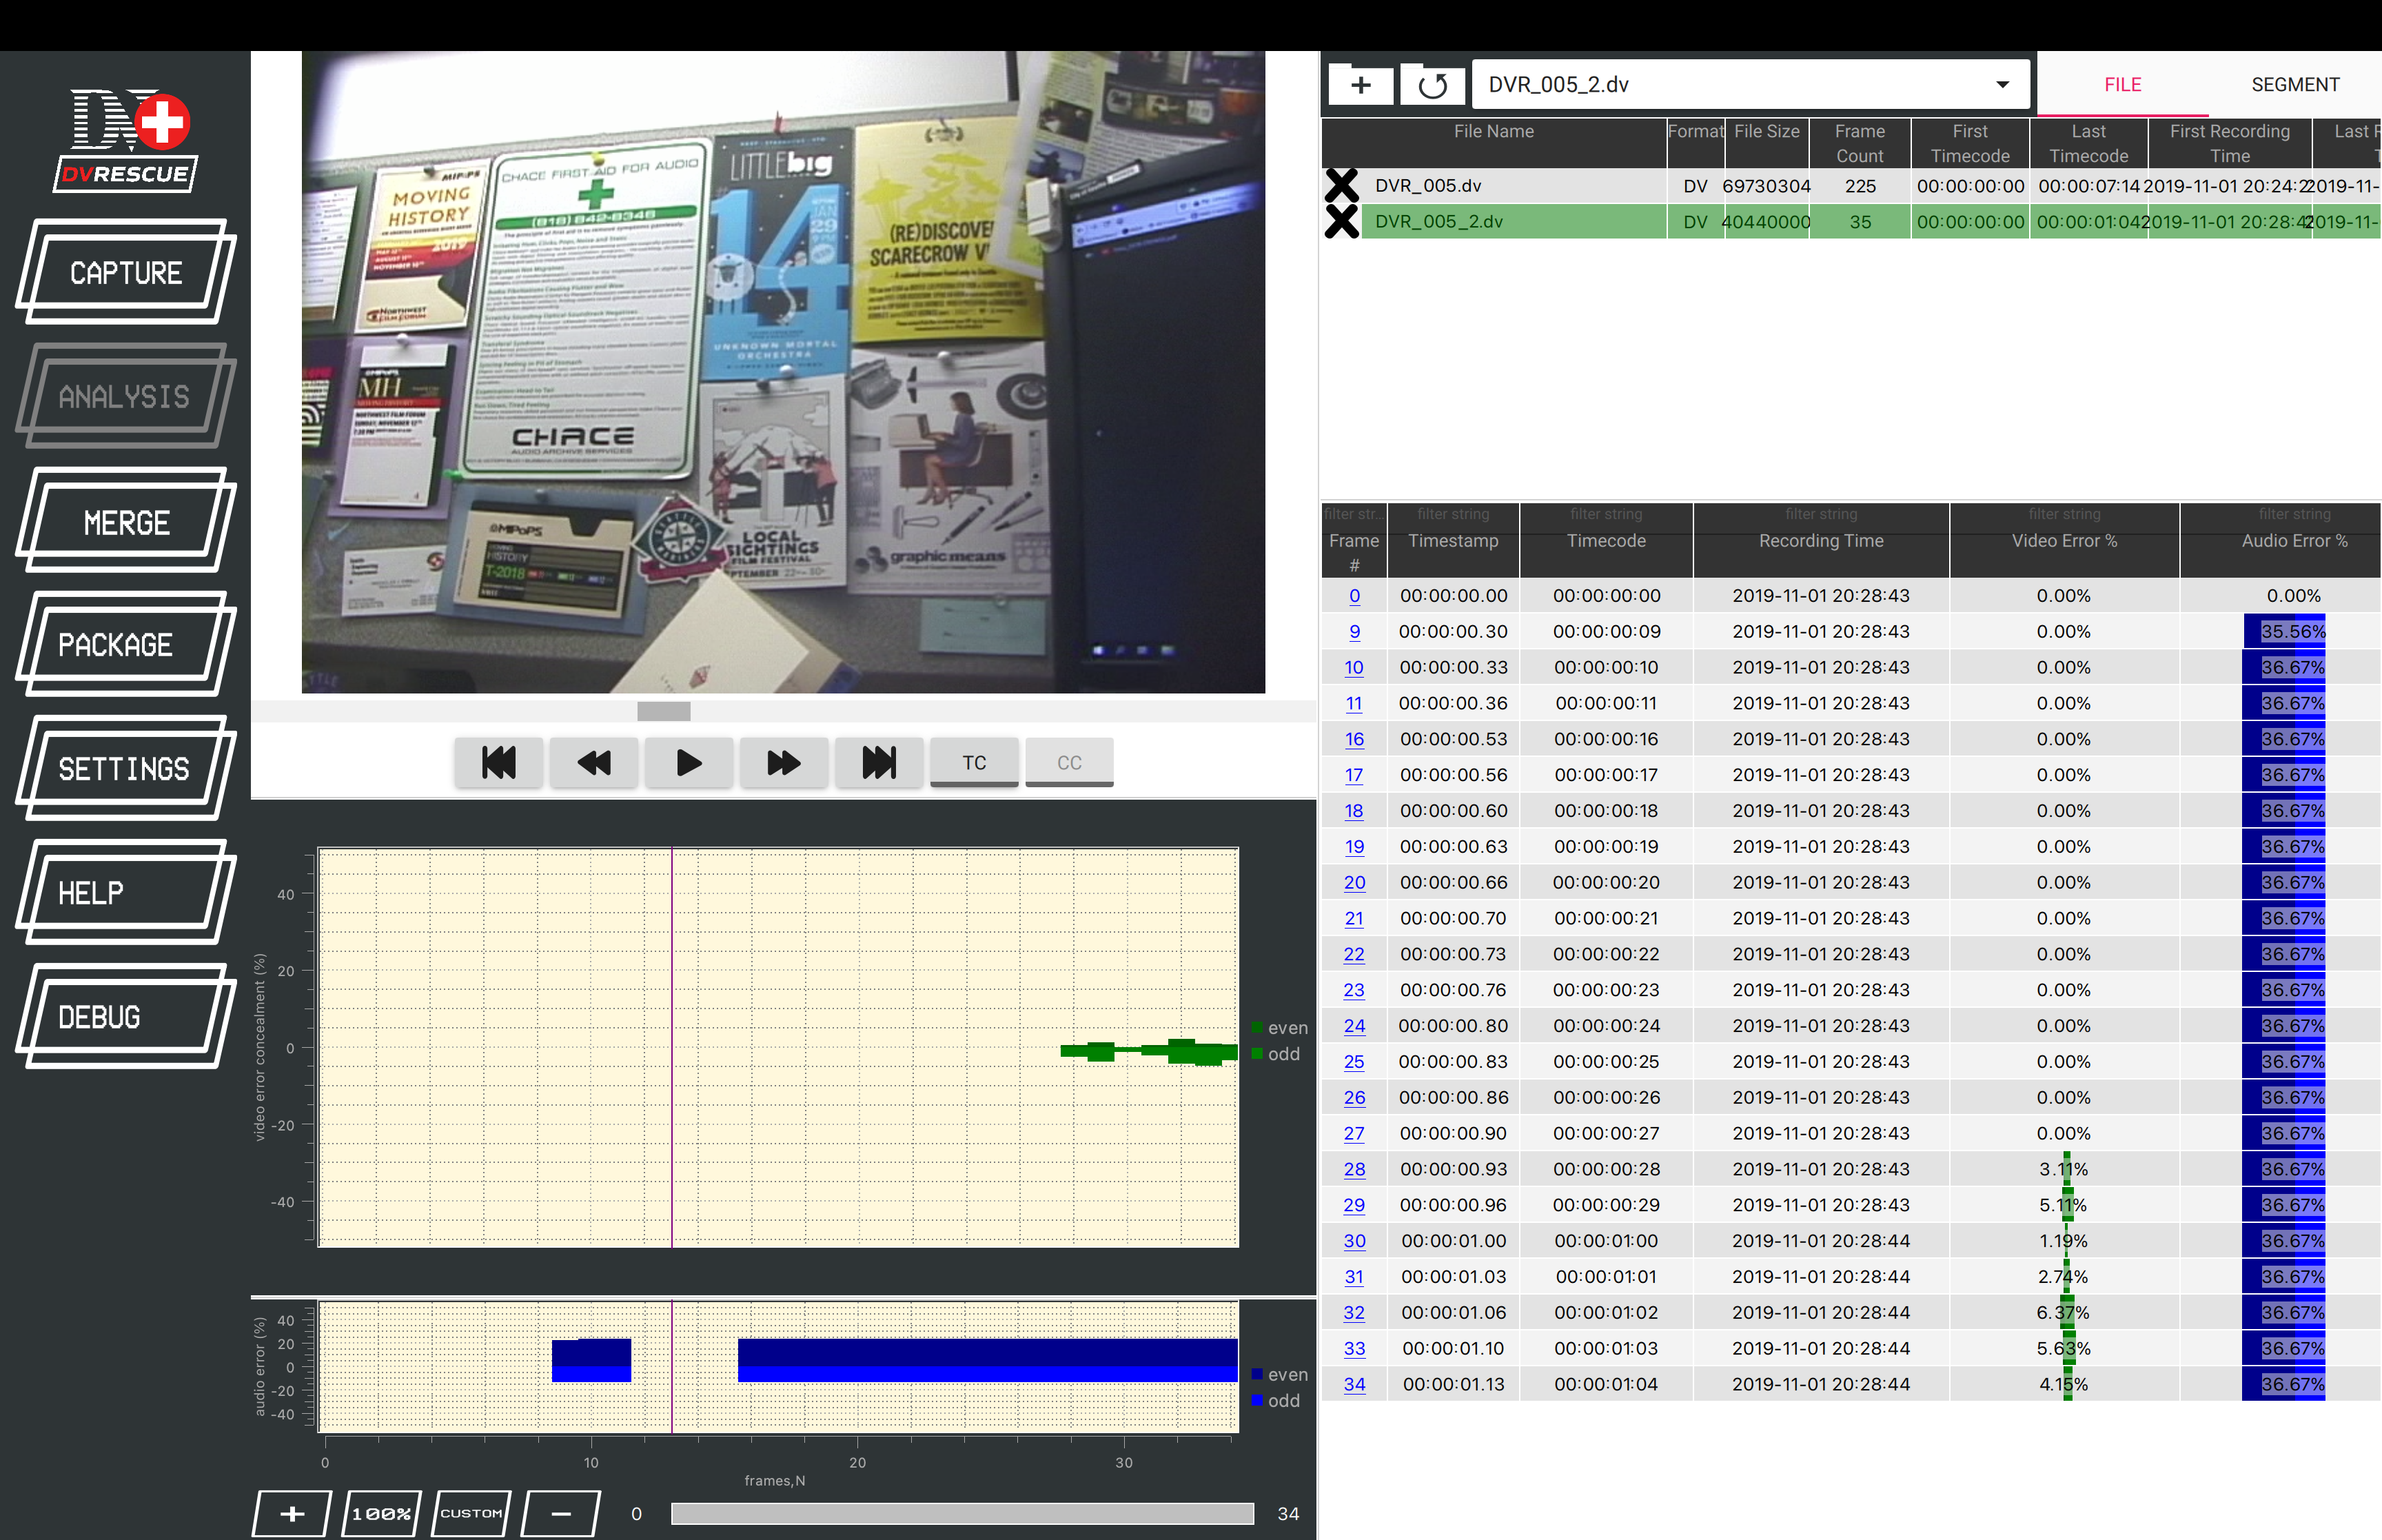
Task: Toggle the even audio error legend
Action: tap(1279, 1375)
